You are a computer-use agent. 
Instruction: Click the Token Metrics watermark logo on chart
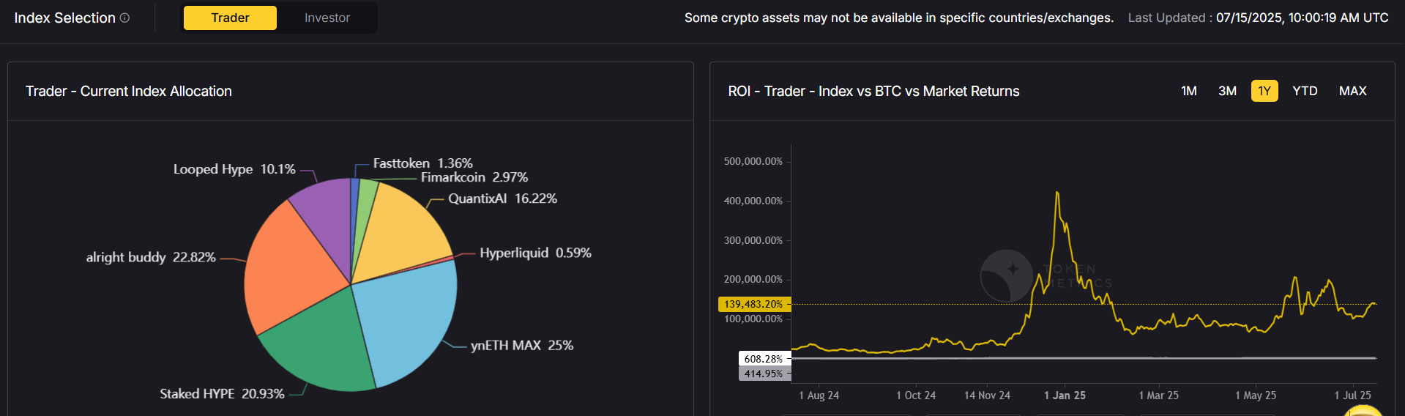(1006, 275)
